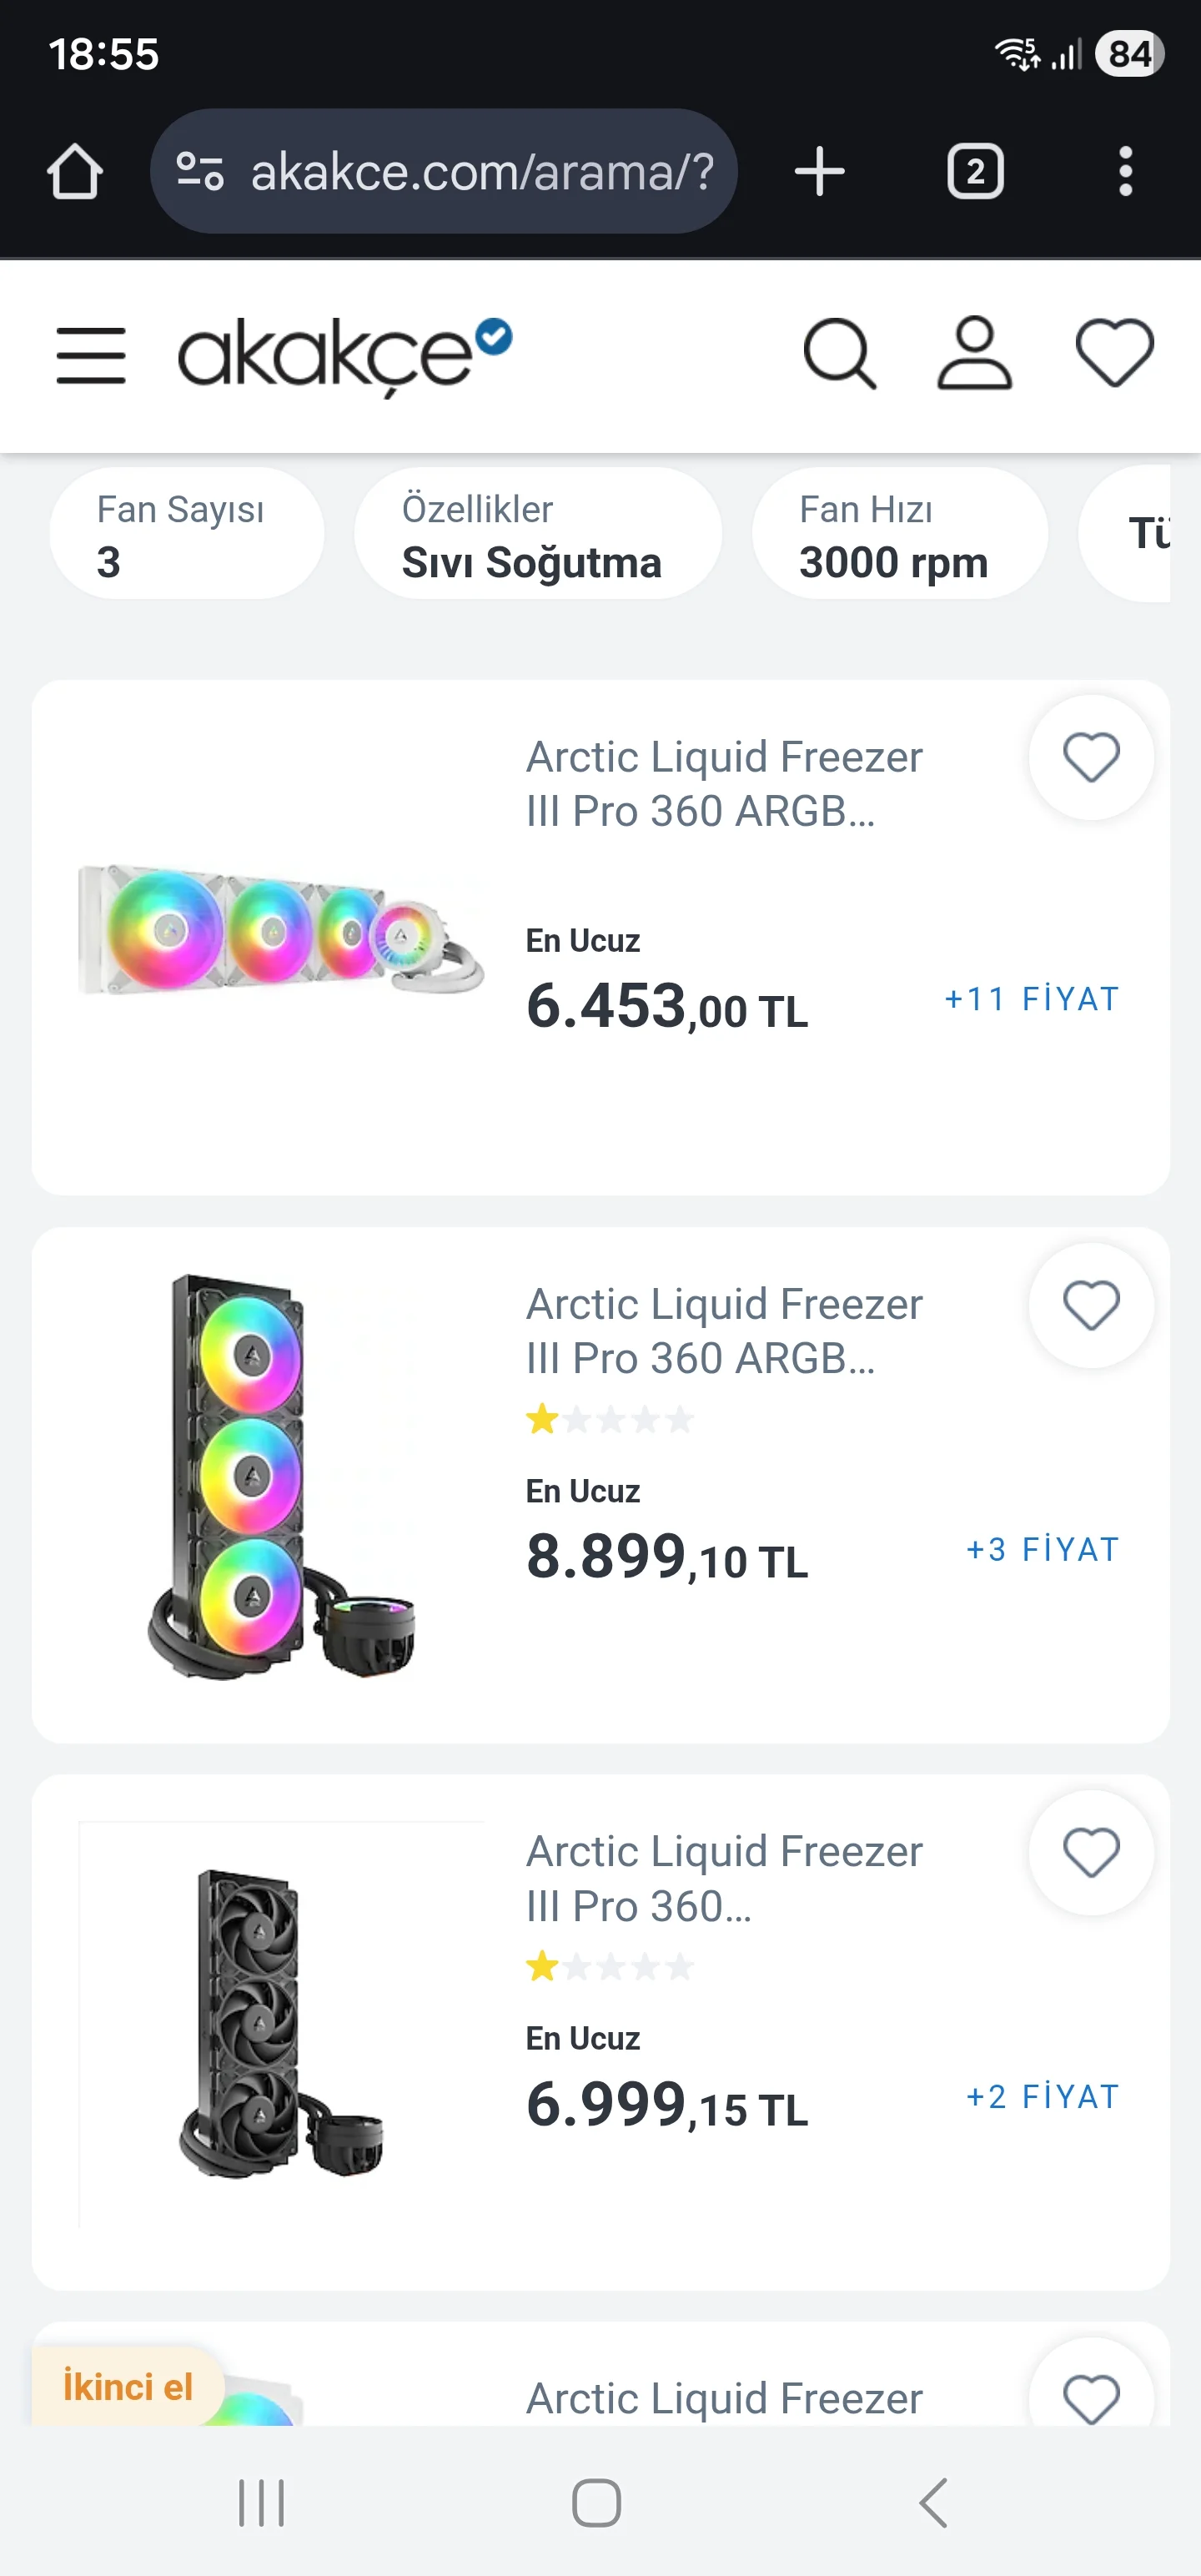Screen dimensions: 1201x2576
Task: Open the hamburger navigation menu
Action: point(91,355)
